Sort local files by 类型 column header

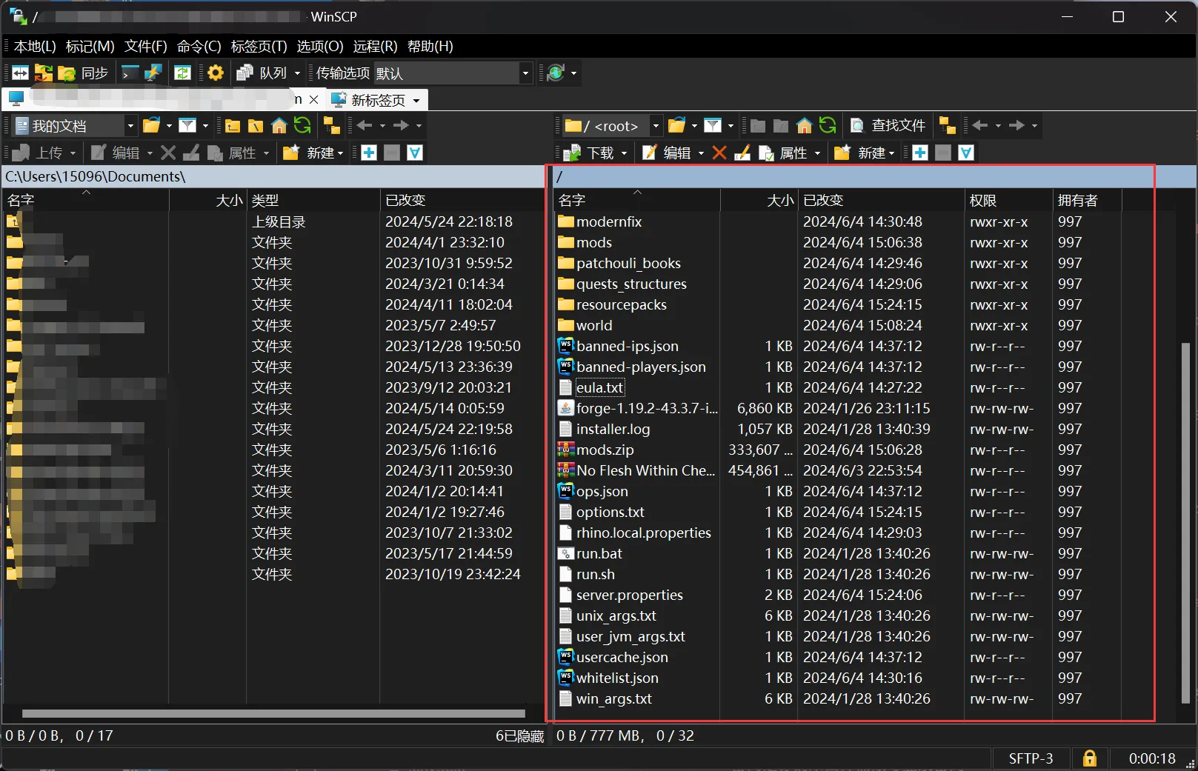point(313,200)
